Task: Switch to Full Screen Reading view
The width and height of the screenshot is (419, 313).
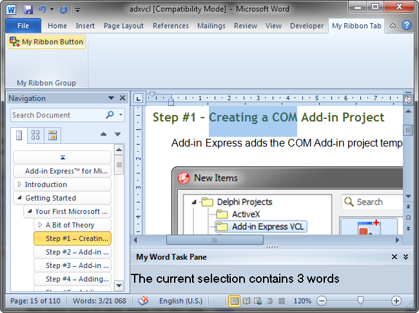Action: click(246, 301)
